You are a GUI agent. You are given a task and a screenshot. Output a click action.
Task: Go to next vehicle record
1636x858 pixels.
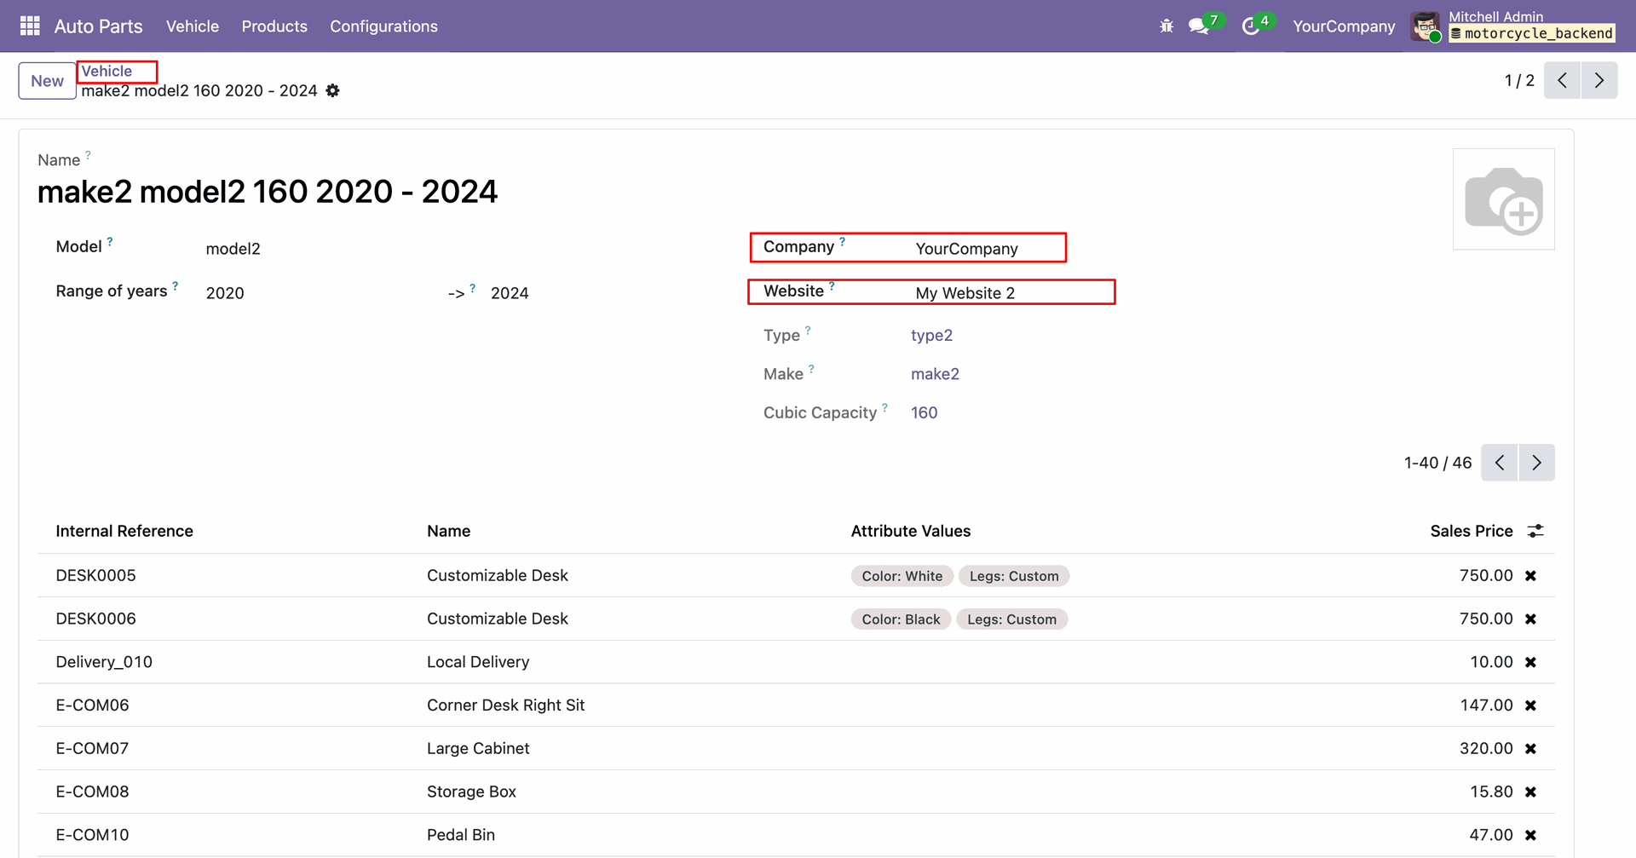point(1599,81)
